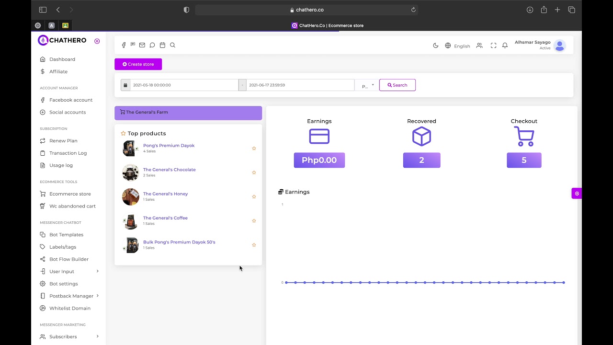This screenshot has height=345, width=613.
Task: Open the SMS message icon in toolbar
Action: pyautogui.click(x=133, y=45)
